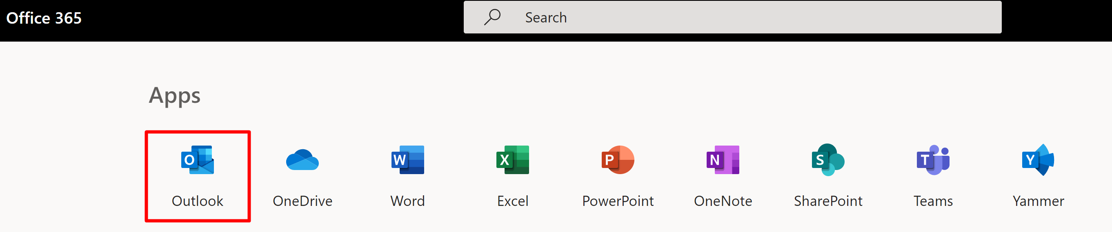Open the SharePoint app icon
Image resolution: width=1112 pixels, height=232 pixels.
tap(828, 159)
